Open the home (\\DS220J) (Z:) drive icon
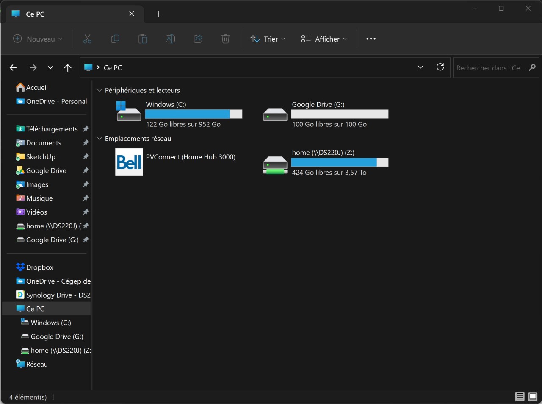Screen dimensions: 542x404 [x=275, y=165]
